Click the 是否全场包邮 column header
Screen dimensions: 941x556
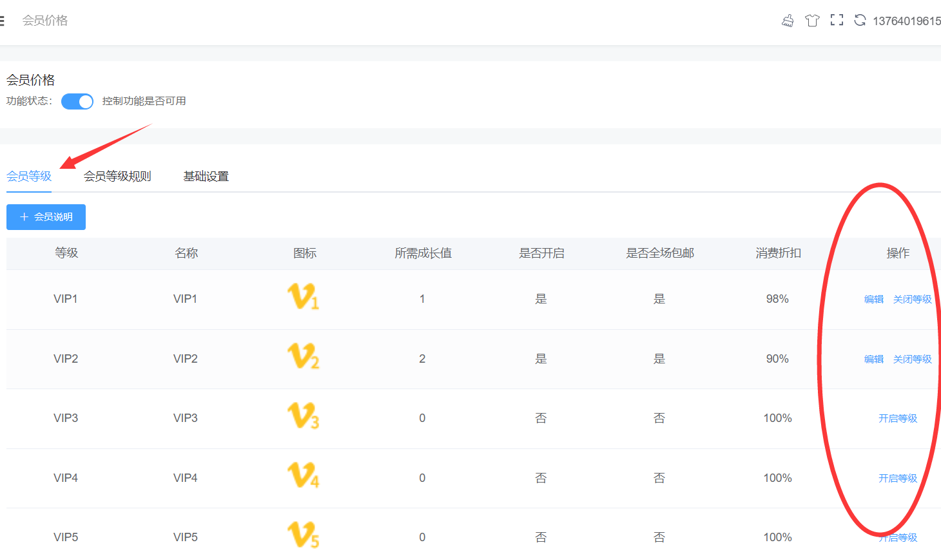click(660, 253)
